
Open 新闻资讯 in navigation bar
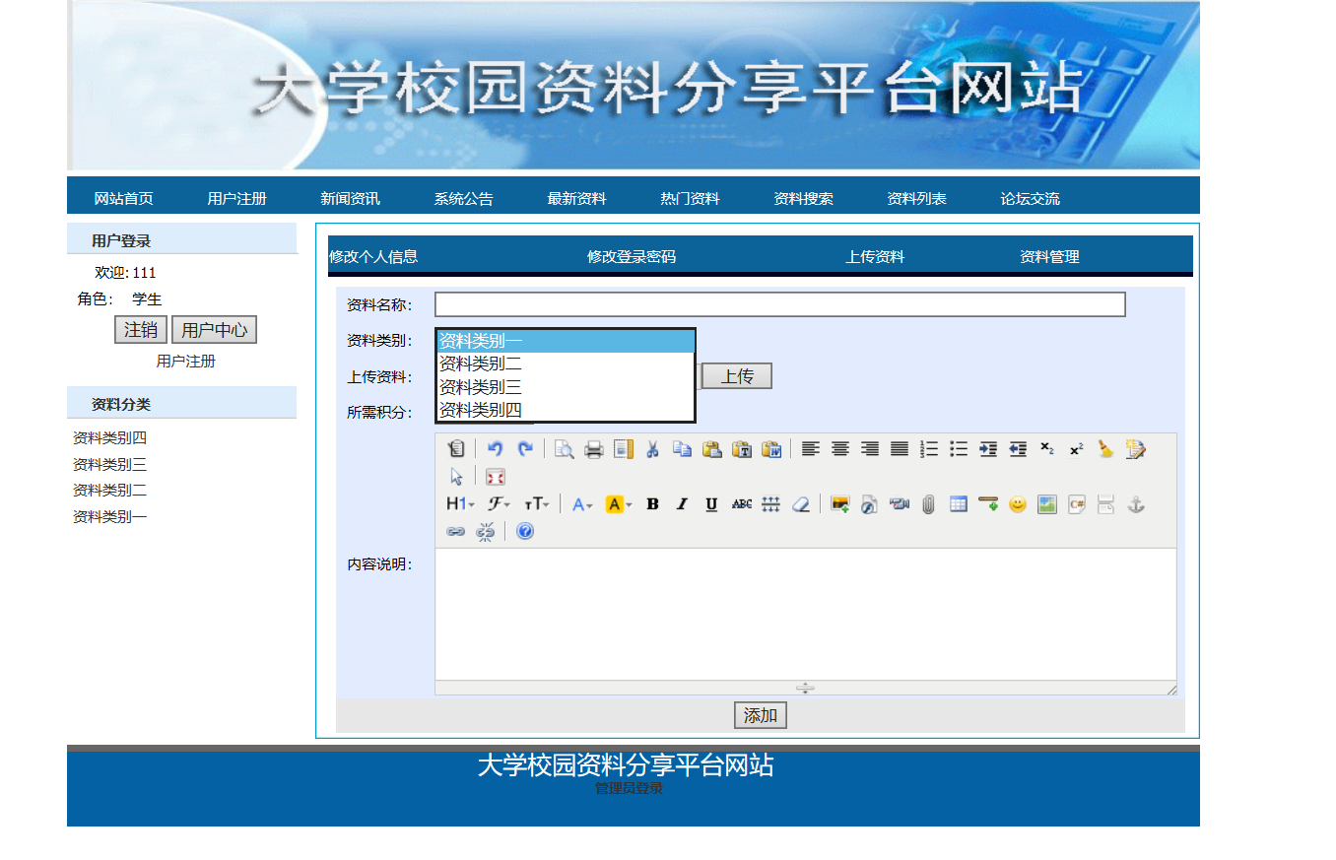[350, 199]
